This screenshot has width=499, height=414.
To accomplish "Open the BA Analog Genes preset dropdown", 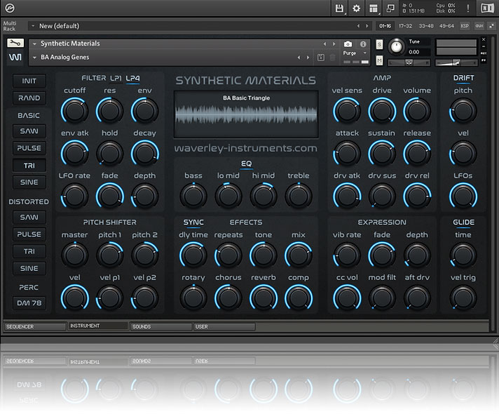I will [34, 58].
